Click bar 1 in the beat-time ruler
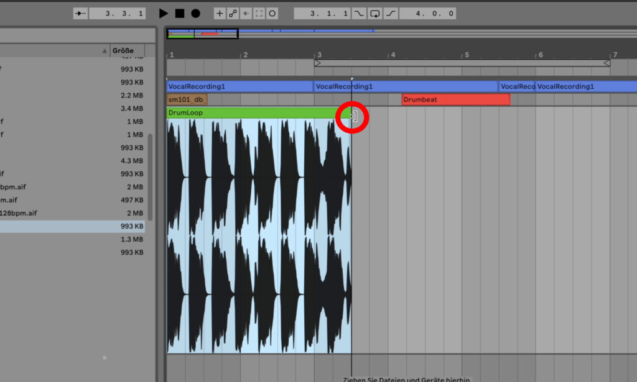This screenshot has height=382, width=637. (x=172, y=55)
